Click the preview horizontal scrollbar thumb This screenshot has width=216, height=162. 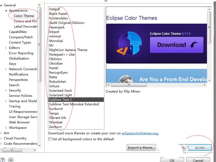point(129,85)
